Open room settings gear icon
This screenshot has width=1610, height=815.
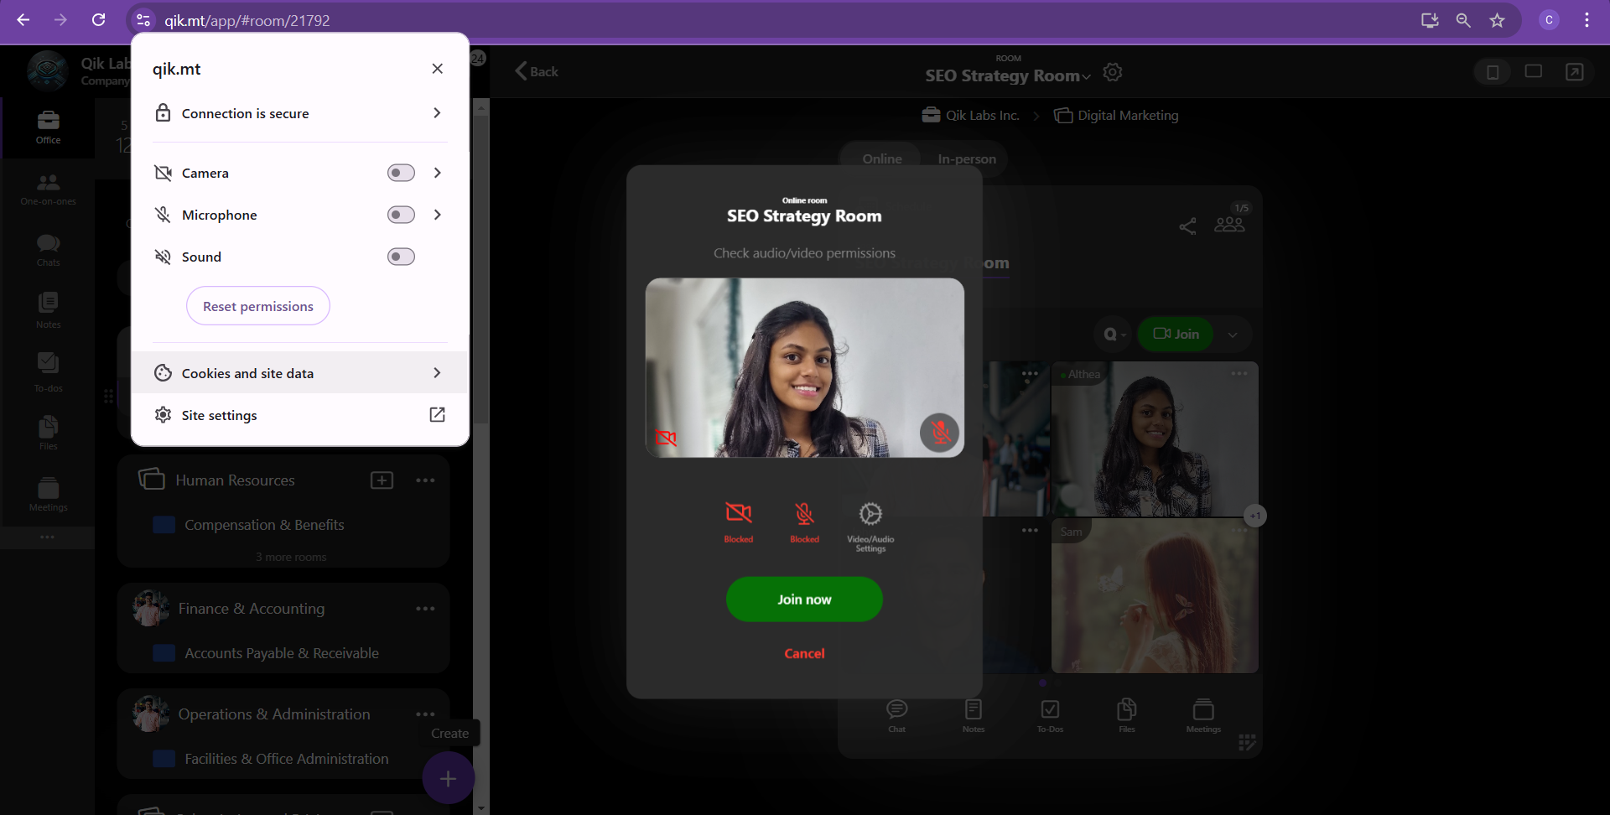[1113, 73]
